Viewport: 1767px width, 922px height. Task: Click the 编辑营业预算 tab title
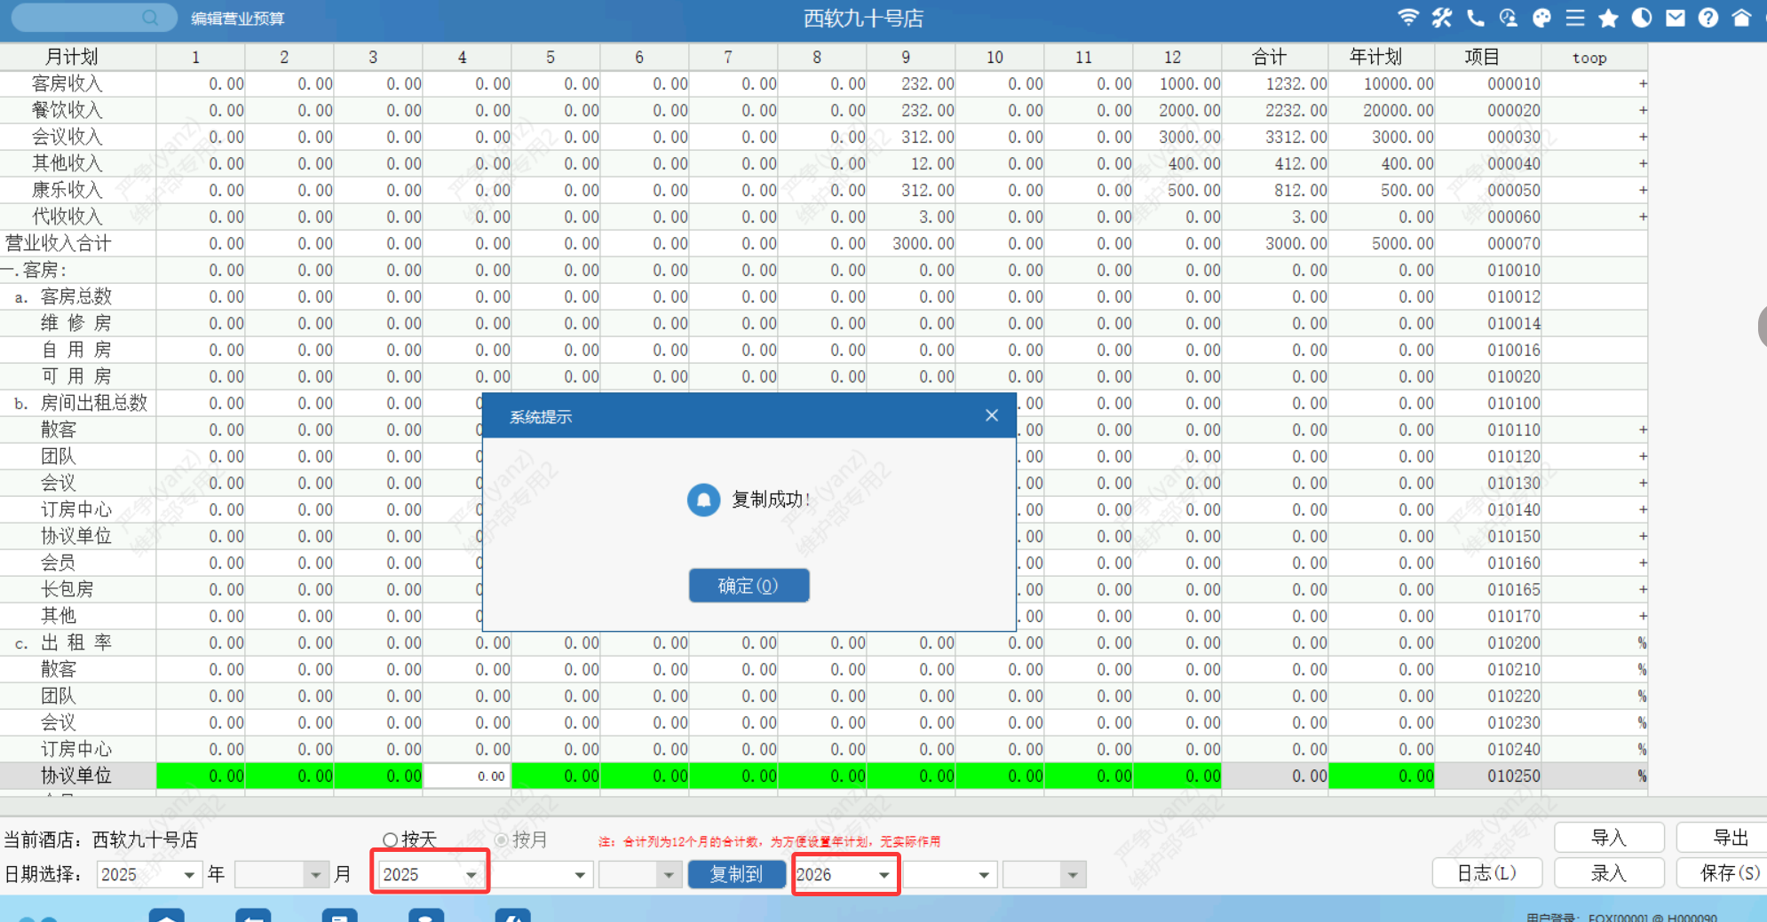(x=237, y=19)
